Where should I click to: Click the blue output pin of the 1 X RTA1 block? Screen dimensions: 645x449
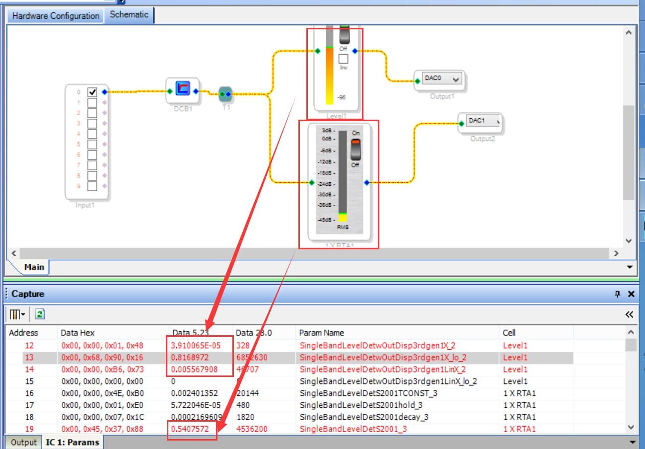pyautogui.click(x=366, y=183)
